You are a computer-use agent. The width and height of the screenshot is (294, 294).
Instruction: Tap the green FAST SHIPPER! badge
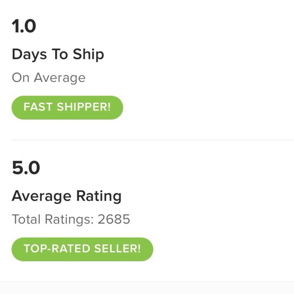(x=67, y=107)
